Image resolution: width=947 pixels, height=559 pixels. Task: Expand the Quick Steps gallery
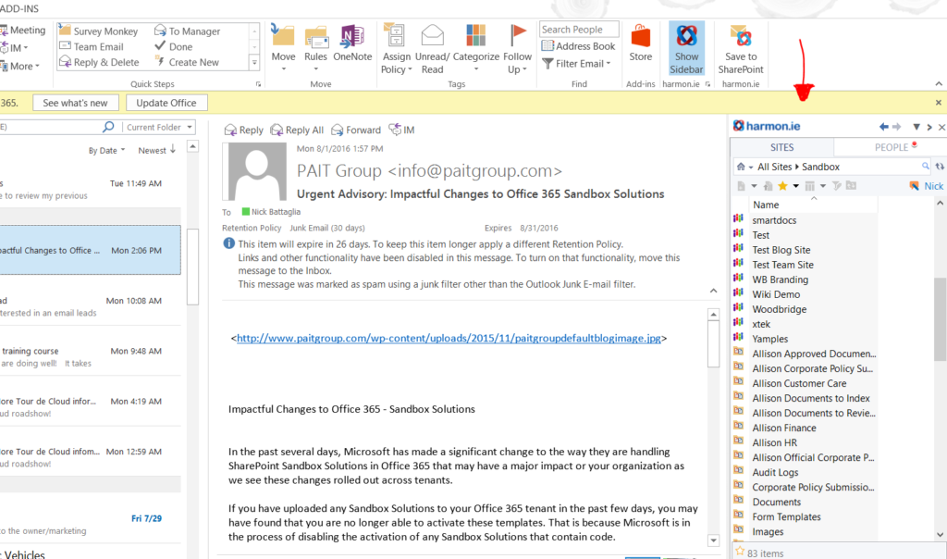coord(254,63)
